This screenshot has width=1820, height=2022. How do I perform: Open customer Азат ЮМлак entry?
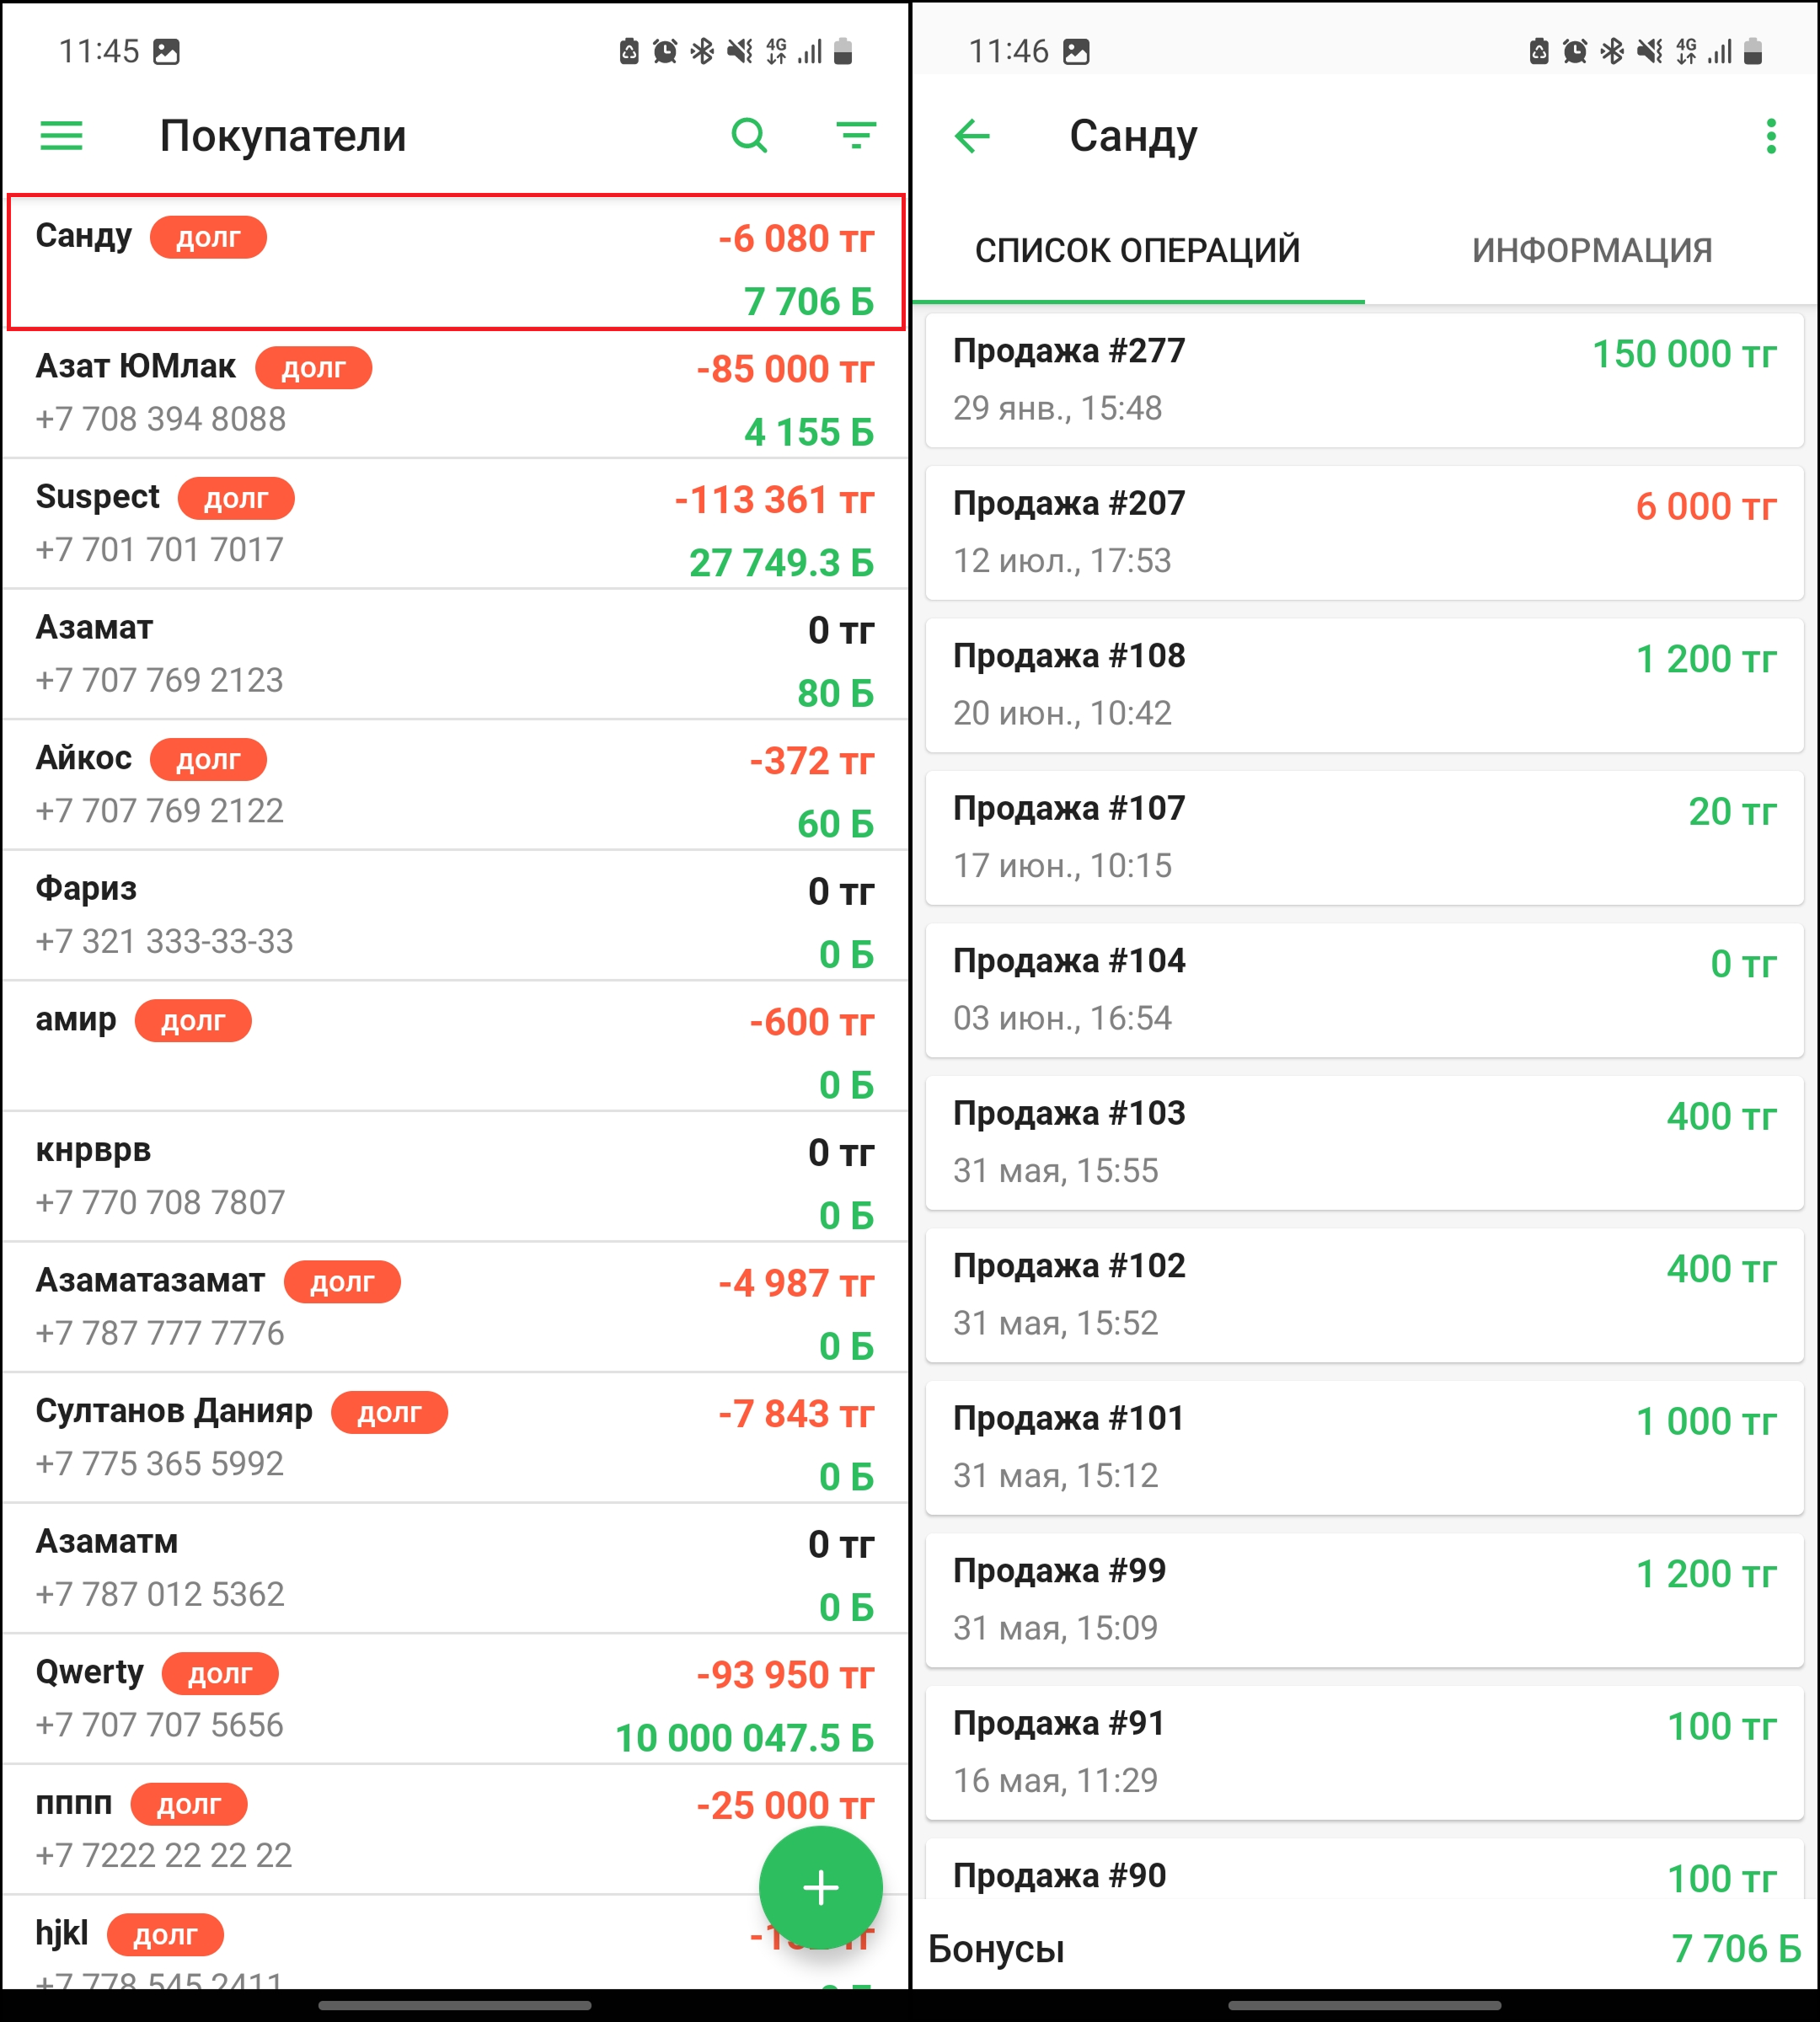(x=455, y=394)
